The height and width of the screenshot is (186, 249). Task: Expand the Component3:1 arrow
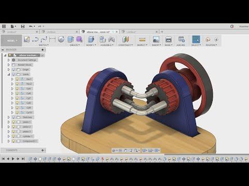pos(9,141)
